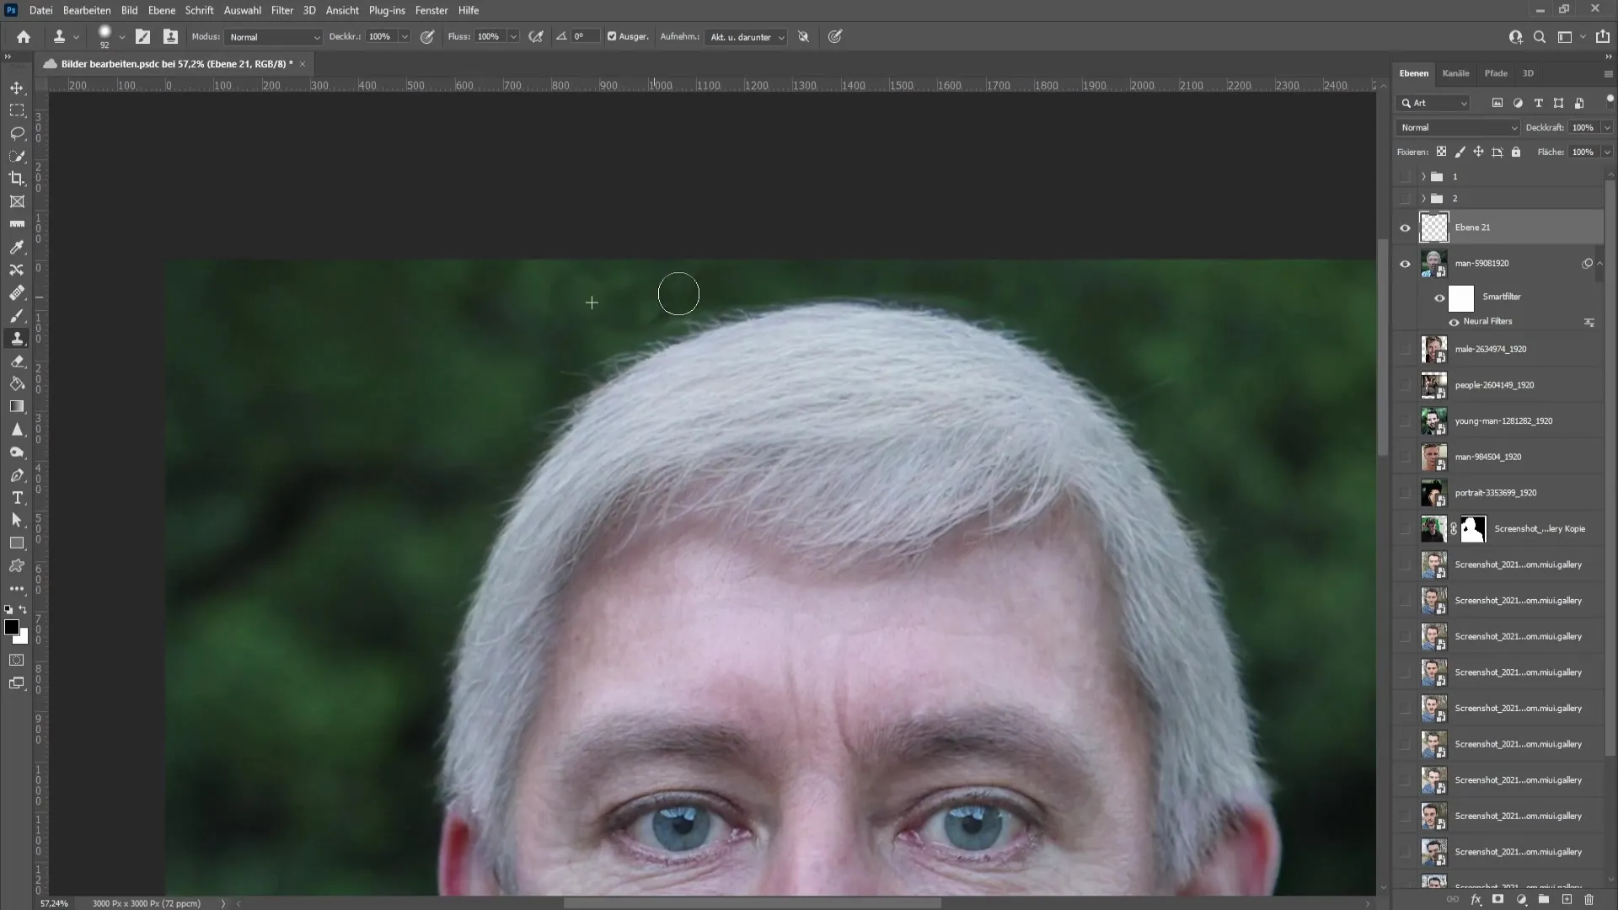
Task: Select the Lasso tool
Action: 15,132
